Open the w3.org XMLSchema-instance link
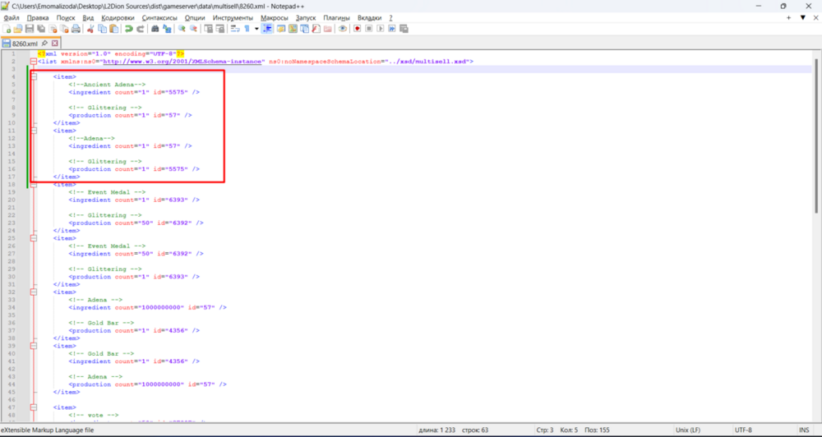 point(182,62)
